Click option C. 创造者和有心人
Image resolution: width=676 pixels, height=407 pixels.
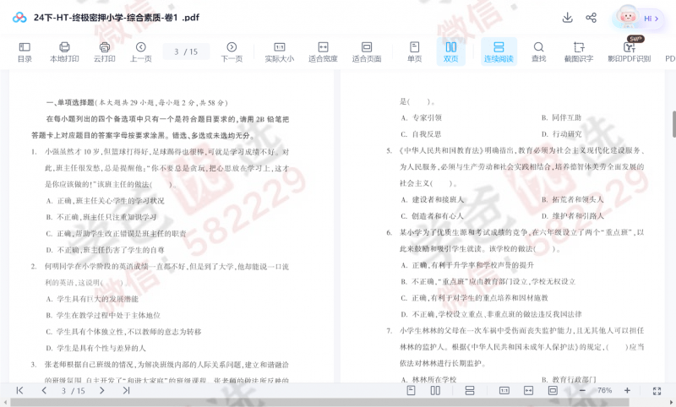point(433,216)
